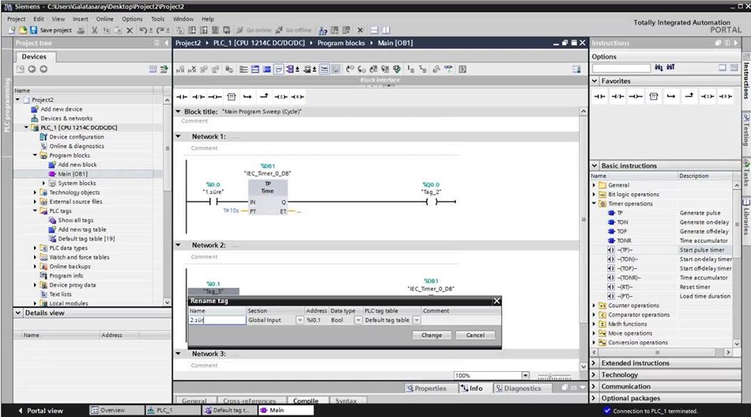Open the Online menu
The height and width of the screenshot is (417, 751).
click(105, 19)
